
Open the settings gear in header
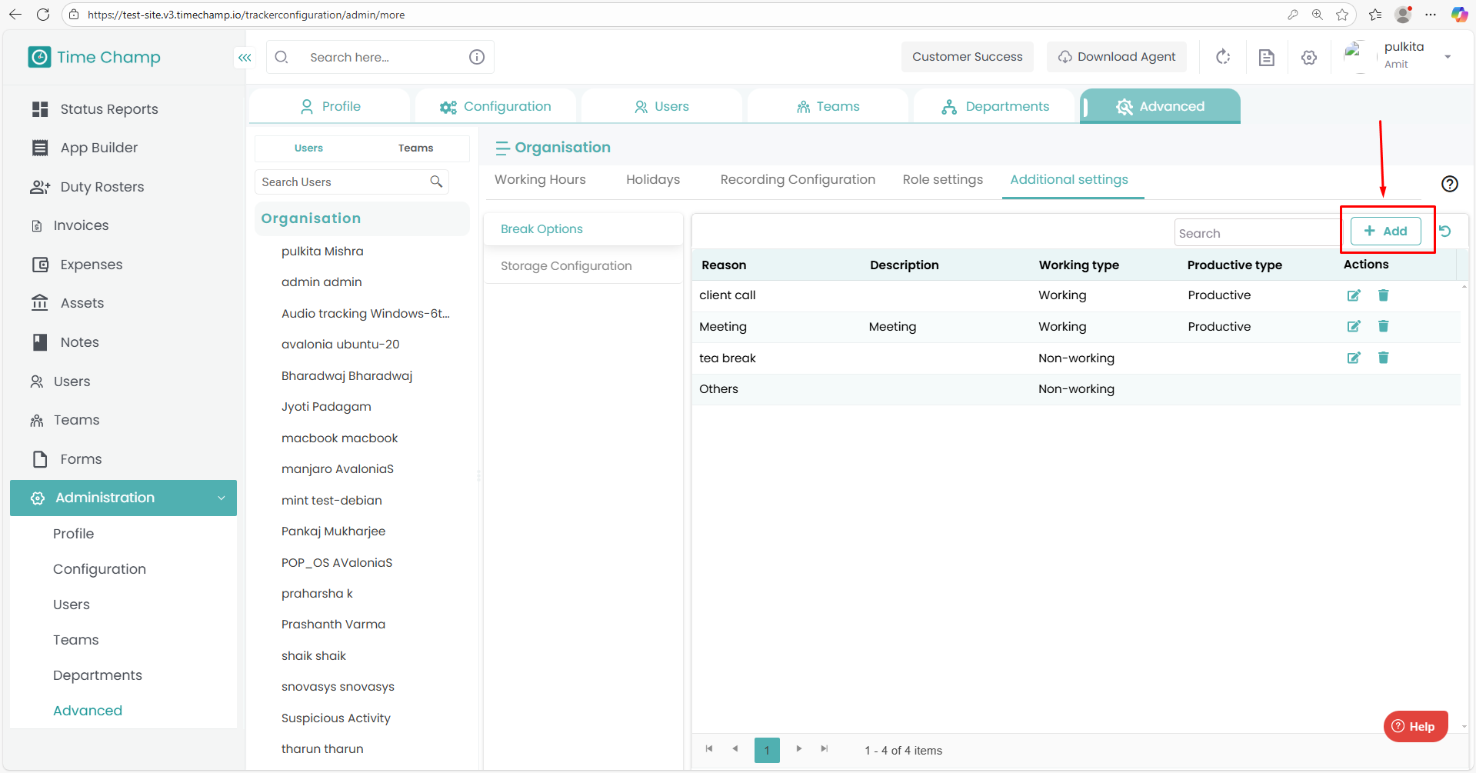(1309, 58)
